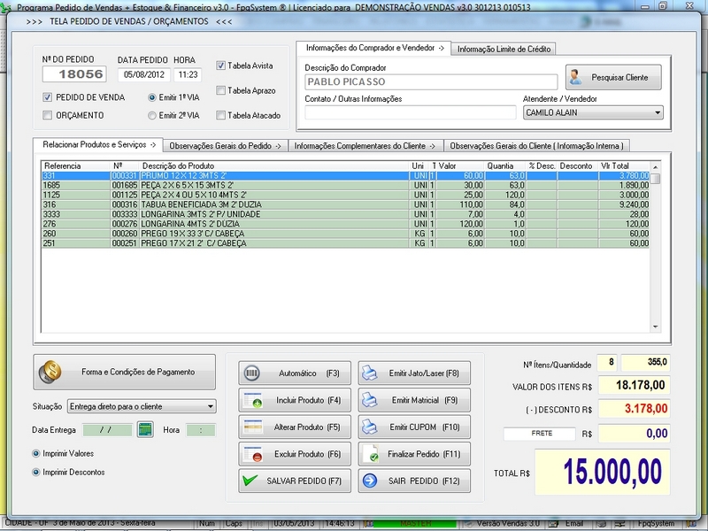708x531 pixels.
Task: Select the Imprimir Descontos radio button
Action: coord(36,472)
